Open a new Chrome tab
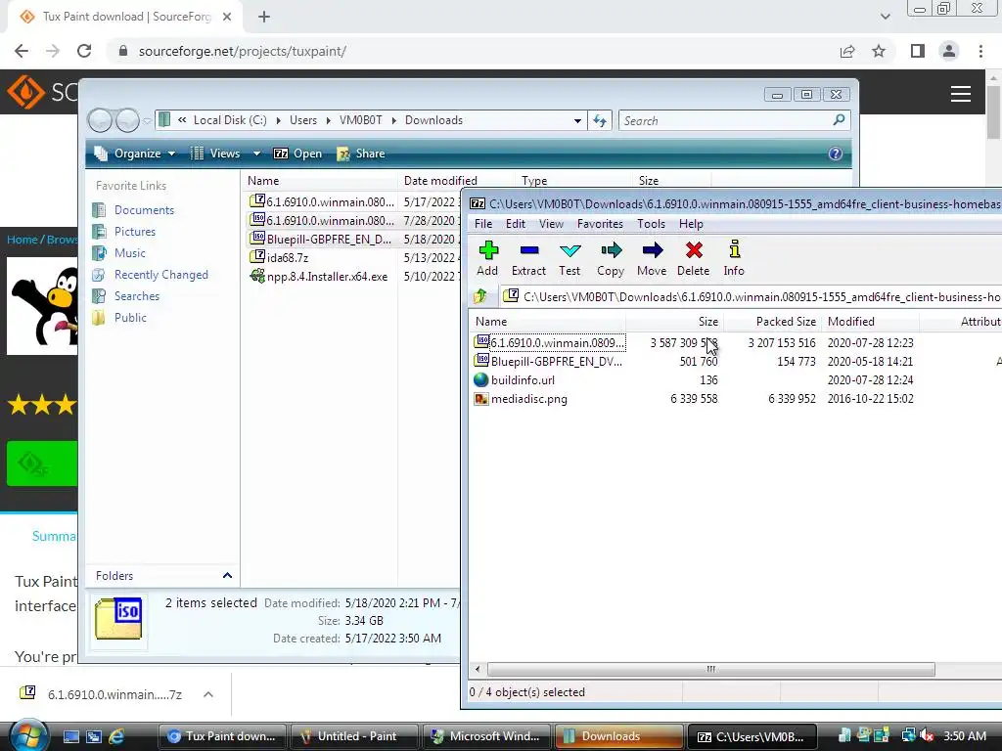This screenshot has width=1002, height=751. click(264, 18)
